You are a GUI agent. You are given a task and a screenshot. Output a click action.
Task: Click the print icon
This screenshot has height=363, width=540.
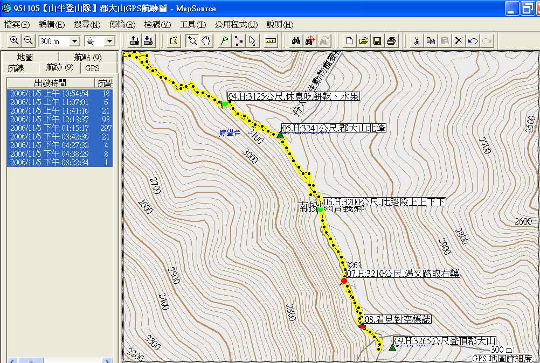[391, 41]
